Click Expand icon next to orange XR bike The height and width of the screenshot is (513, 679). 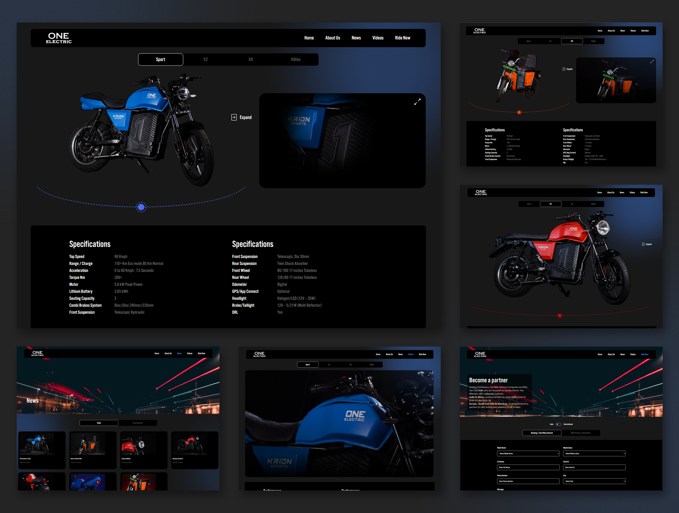(x=564, y=69)
